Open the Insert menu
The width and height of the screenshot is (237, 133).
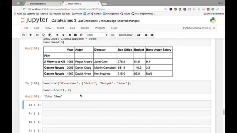[x=61, y=28]
